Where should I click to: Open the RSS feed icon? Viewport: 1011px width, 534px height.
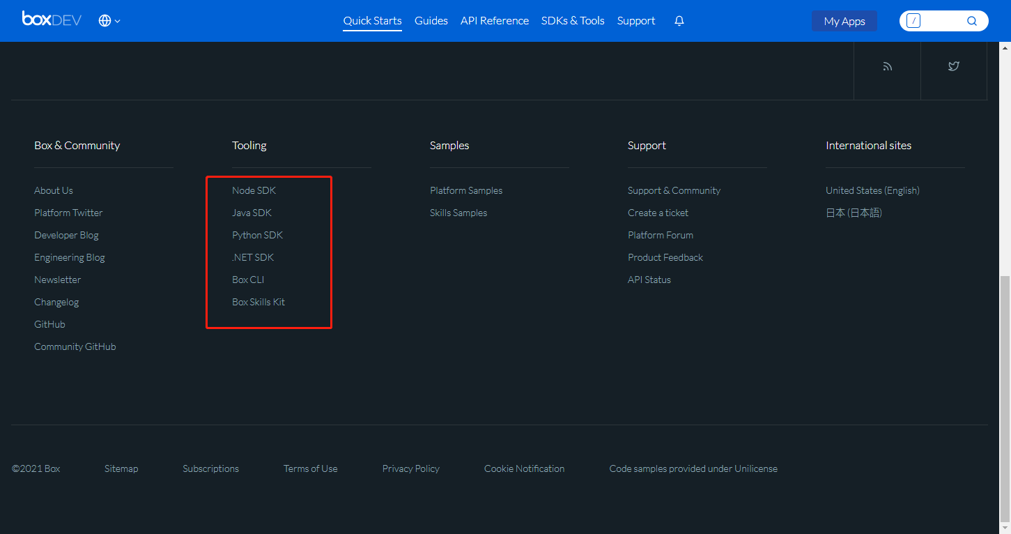pyautogui.click(x=887, y=66)
